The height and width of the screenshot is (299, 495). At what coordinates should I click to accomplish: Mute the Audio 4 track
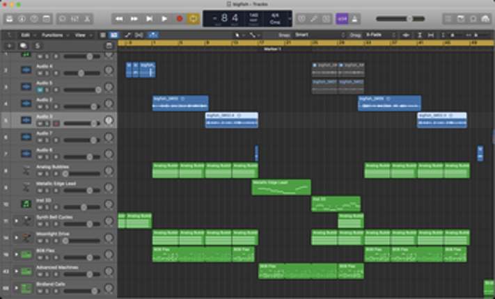coord(40,73)
